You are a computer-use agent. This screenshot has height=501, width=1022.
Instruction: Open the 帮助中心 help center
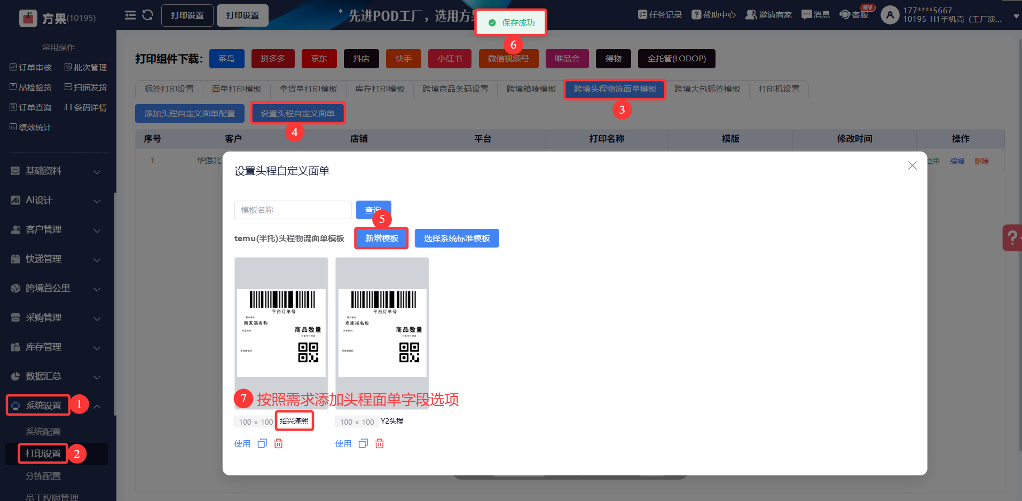713,15
